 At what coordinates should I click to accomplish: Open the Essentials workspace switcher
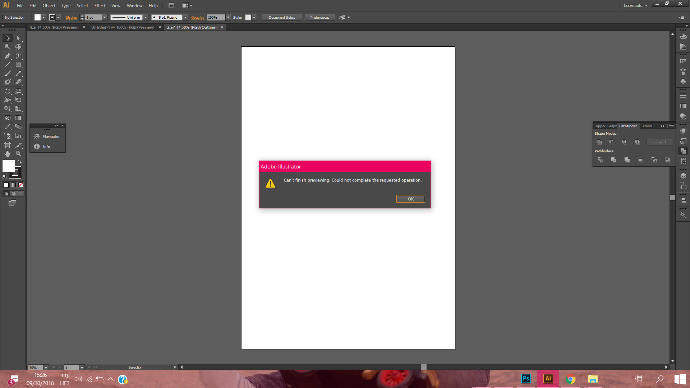(635, 5)
